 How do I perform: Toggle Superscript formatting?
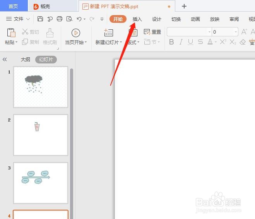coord(223,42)
